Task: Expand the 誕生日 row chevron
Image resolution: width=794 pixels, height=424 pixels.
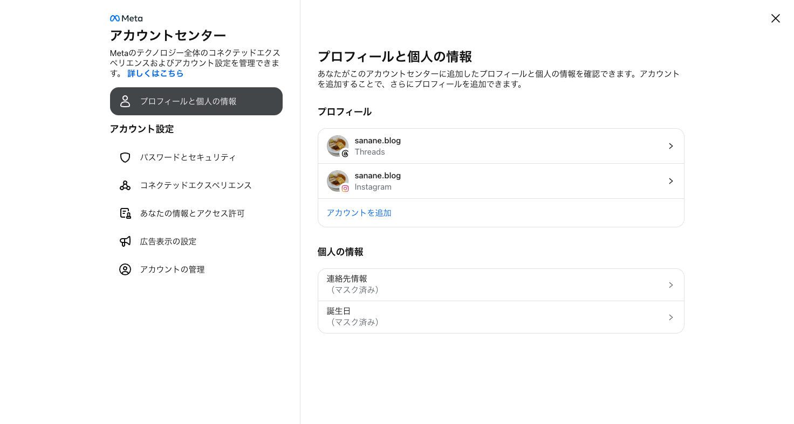Action: pyautogui.click(x=671, y=317)
